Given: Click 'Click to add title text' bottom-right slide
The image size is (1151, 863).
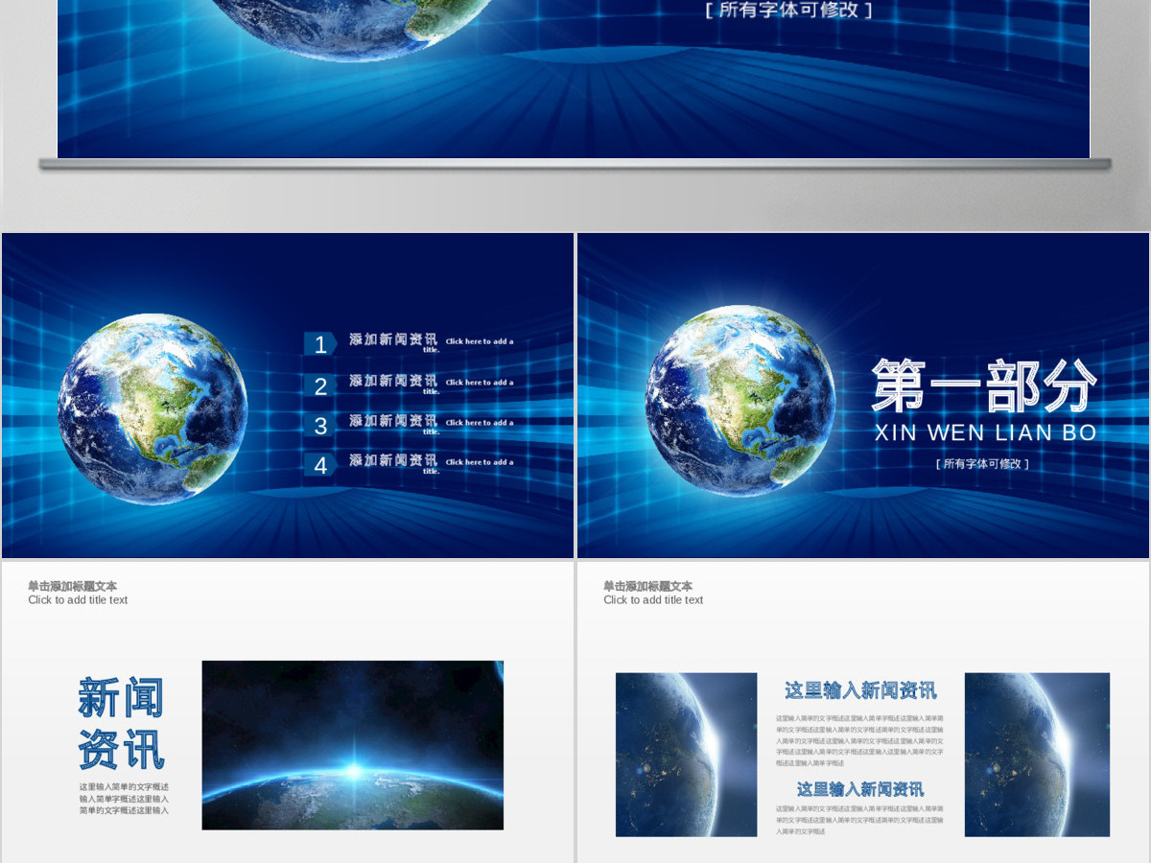Looking at the screenshot, I should [653, 600].
